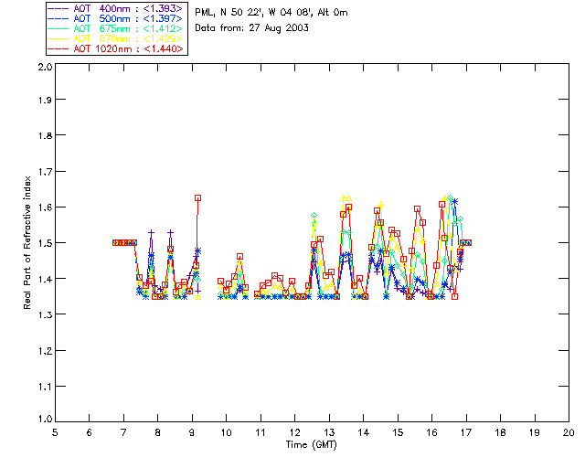The height and width of the screenshot is (468, 585).
Task: Click the x-axis tick label 15
Action: (398, 432)
